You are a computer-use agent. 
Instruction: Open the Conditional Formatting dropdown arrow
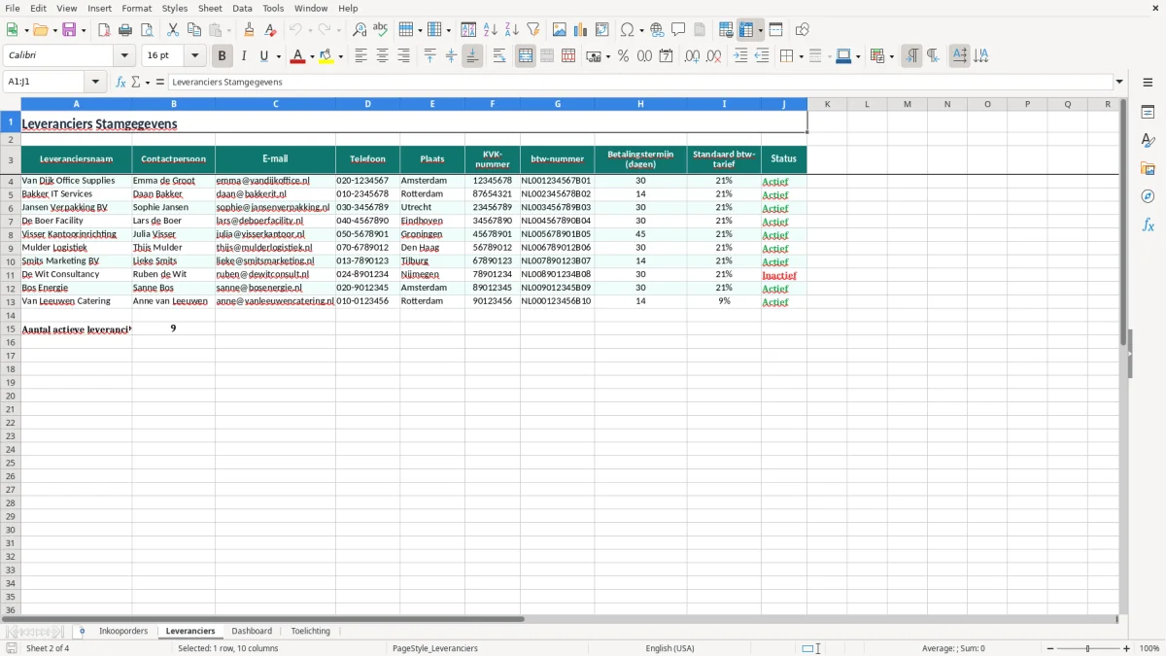(x=892, y=56)
